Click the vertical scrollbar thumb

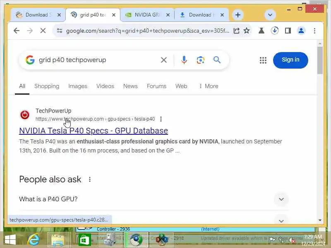click(x=320, y=60)
